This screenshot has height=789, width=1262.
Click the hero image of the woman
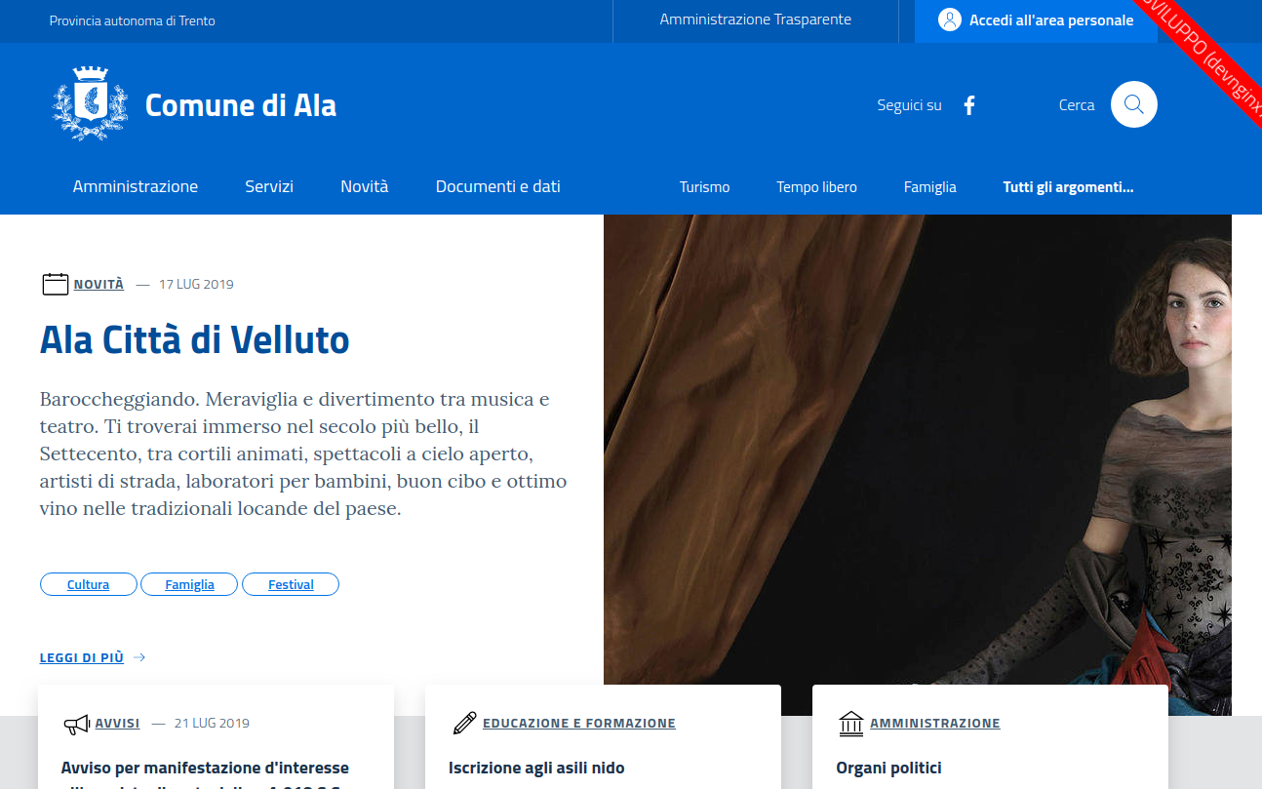click(918, 464)
